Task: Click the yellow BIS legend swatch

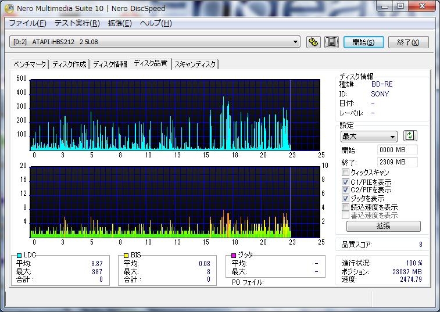Action: click(x=126, y=255)
